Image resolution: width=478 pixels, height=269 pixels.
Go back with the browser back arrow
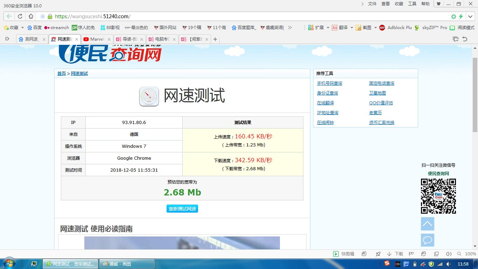9,16
